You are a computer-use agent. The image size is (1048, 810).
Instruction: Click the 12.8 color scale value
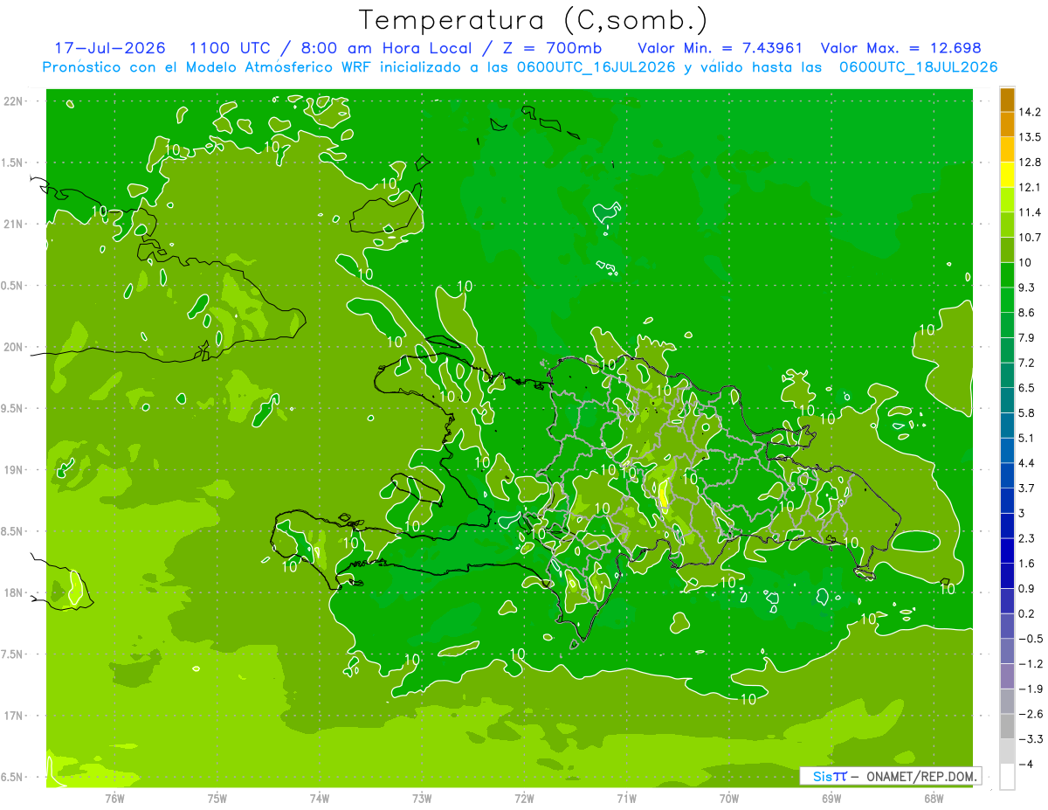click(1031, 162)
